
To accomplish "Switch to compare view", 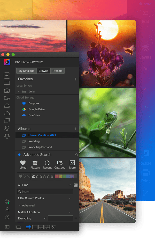I will (x=47, y=227).
